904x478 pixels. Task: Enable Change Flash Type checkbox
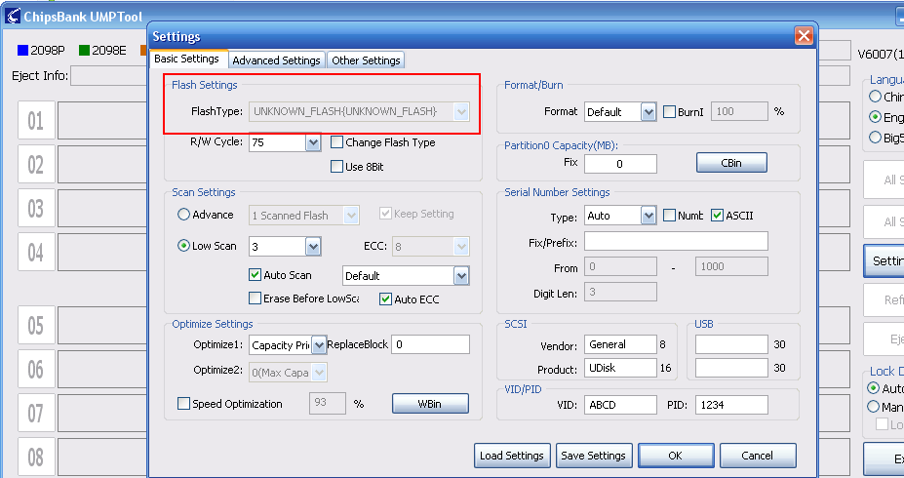point(336,141)
